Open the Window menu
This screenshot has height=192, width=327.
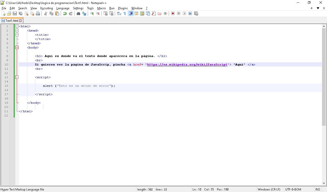point(137,8)
